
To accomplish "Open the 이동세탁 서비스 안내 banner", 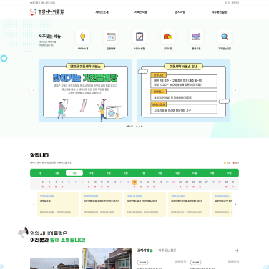I will (x=183, y=90).
